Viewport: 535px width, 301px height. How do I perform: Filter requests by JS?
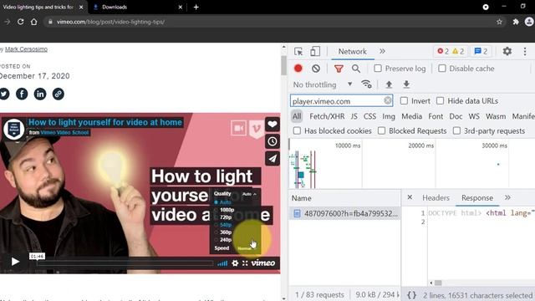tap(354, 116)
